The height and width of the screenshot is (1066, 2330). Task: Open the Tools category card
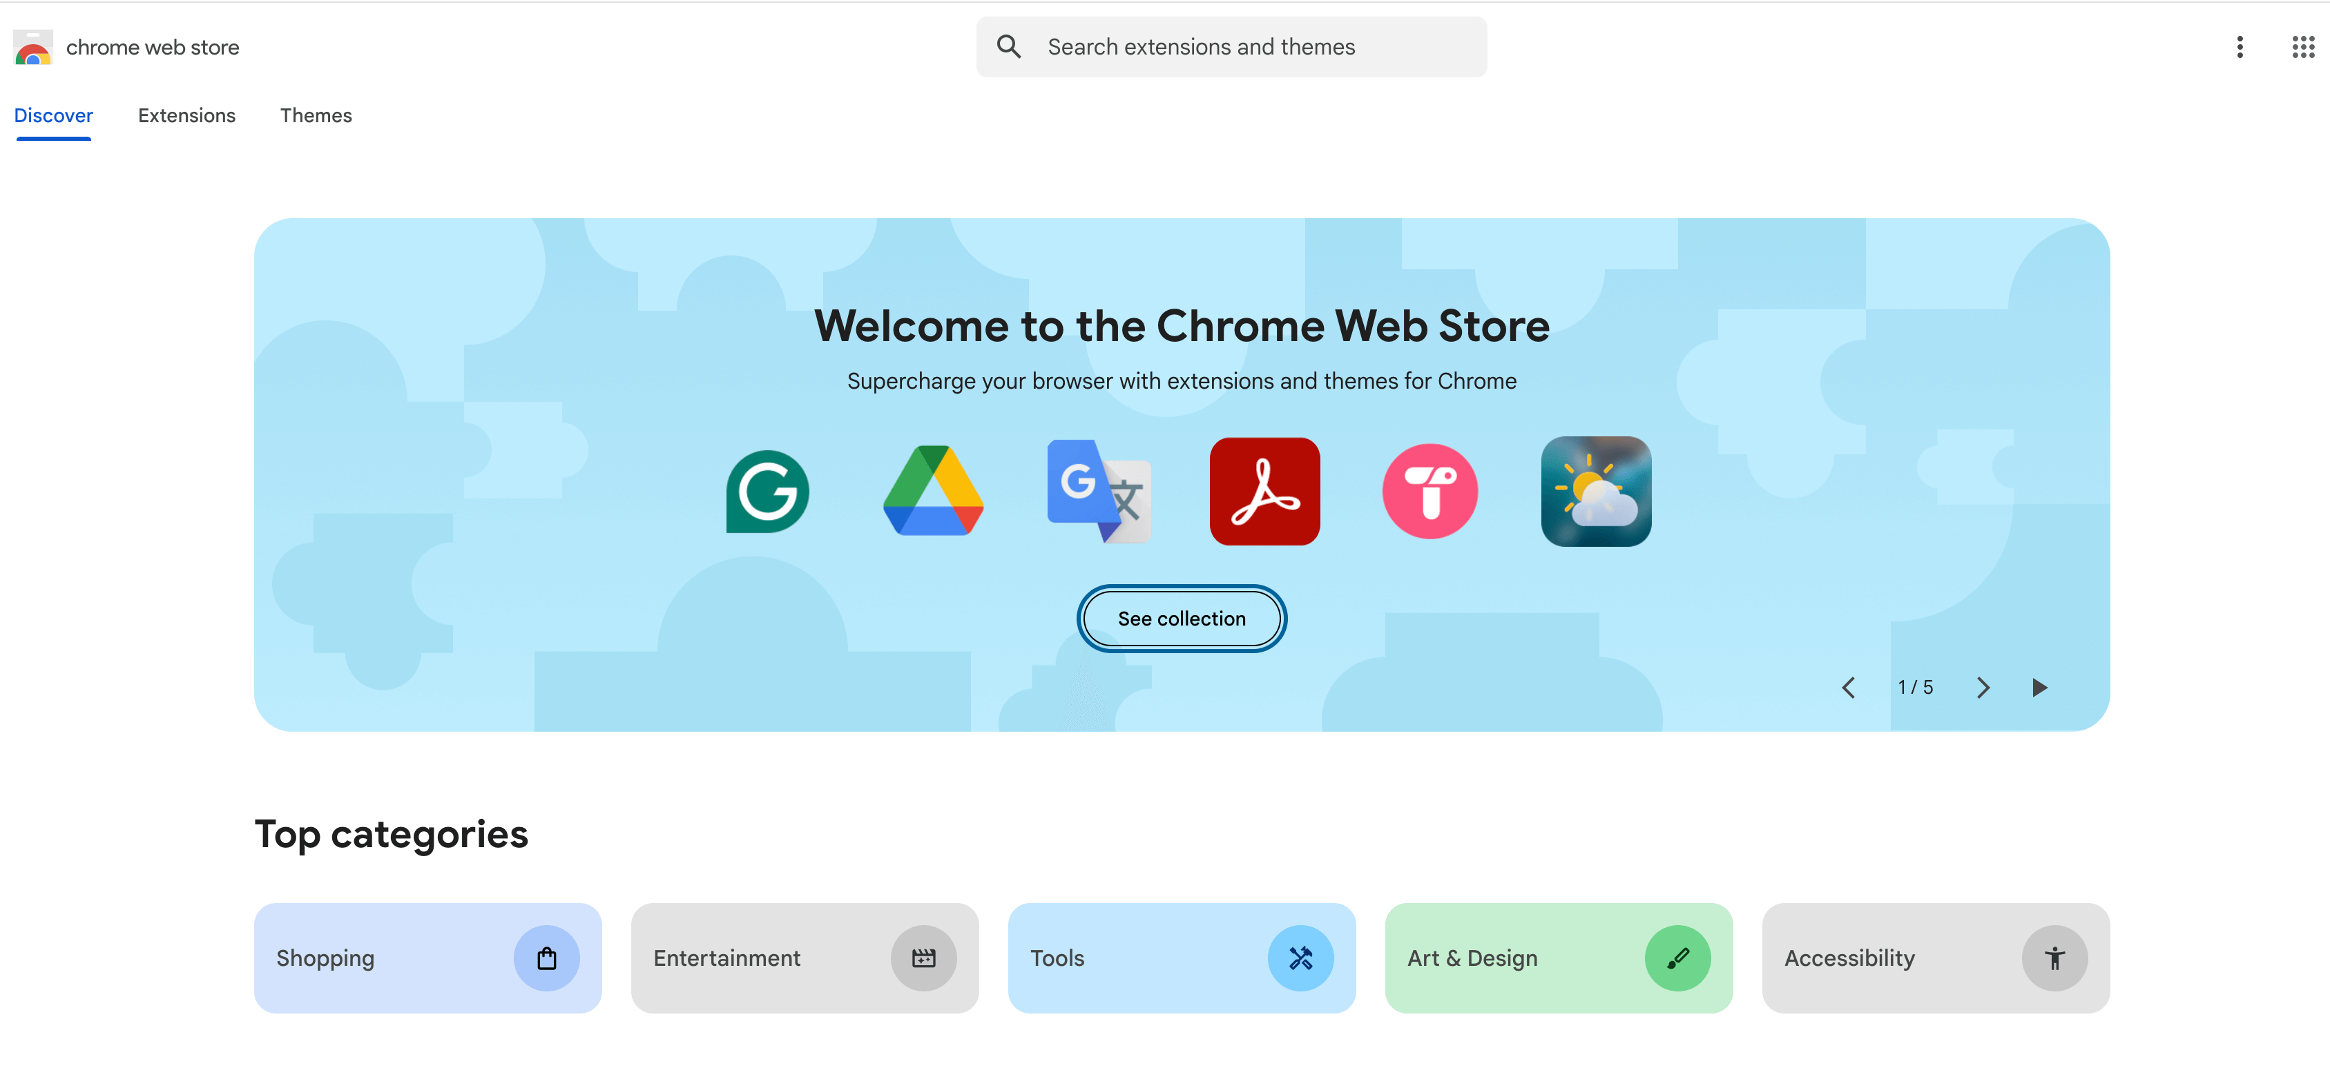1182,958
